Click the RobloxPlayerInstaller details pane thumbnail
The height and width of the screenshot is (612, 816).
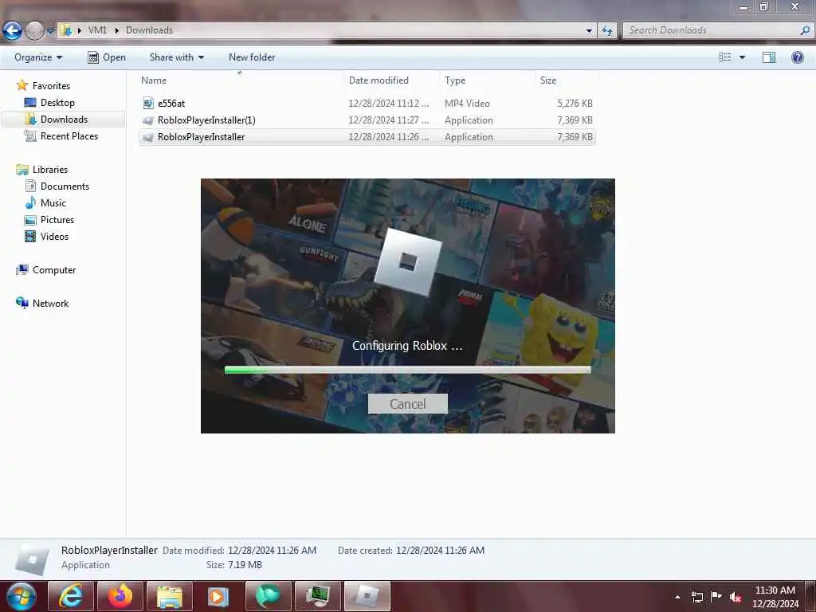point(32,559)
